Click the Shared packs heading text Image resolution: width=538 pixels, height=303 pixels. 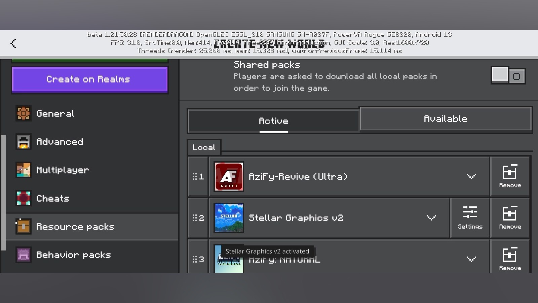point(267,64)
